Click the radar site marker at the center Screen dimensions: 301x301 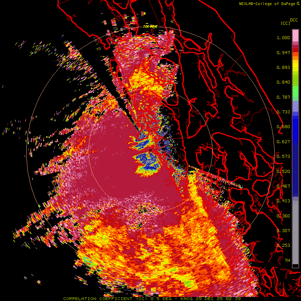150,150
